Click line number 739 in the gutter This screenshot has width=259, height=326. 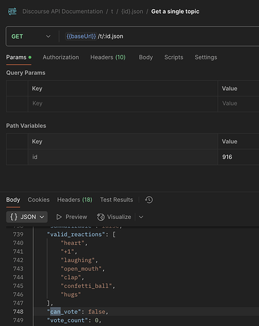coord(18,235)
